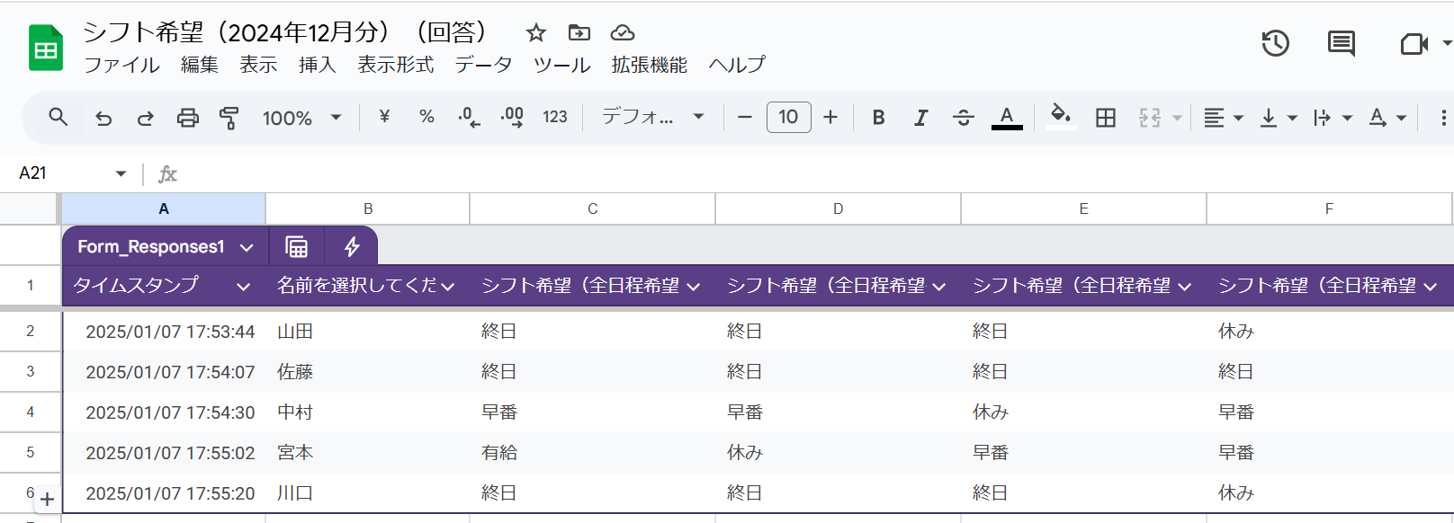Click the formula bar fx icon

pyautogui.click(x=167, y=173)
